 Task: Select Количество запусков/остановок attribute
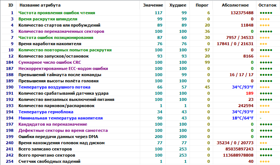pyautogui.click(x=54, y=56)
